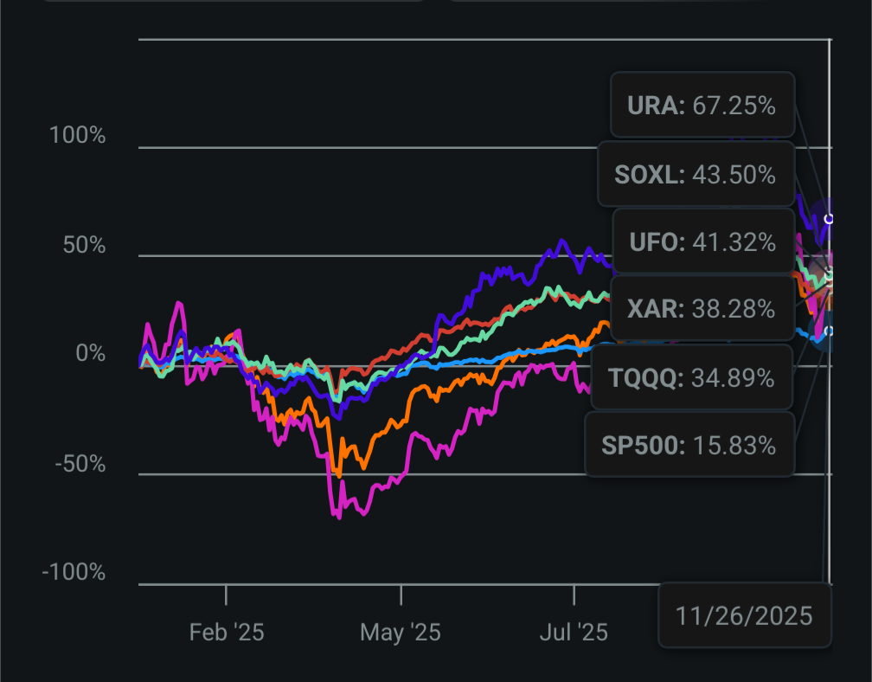Click the -100% y-axis label
The image size is (872, 682).
pyautogui.click(x=74, y=573)
